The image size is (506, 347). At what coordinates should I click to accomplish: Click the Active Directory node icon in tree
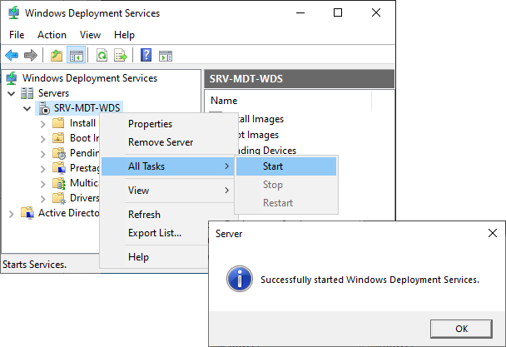[x=27, y=213]
